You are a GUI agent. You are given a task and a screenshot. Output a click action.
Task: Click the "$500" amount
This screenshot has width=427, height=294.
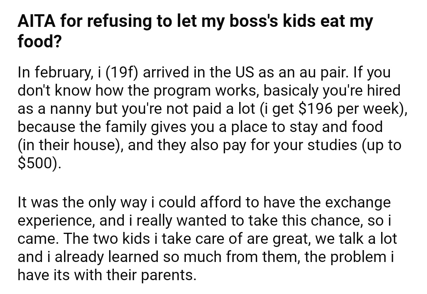click(34, 163)
